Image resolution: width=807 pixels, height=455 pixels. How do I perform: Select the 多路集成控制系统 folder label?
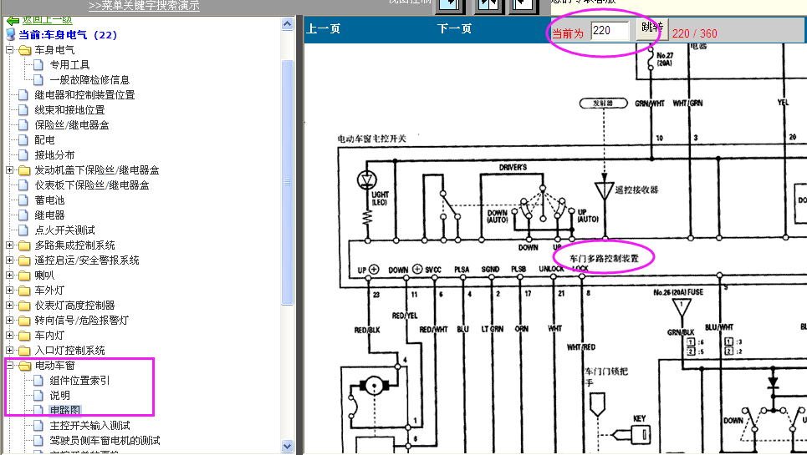74,245
